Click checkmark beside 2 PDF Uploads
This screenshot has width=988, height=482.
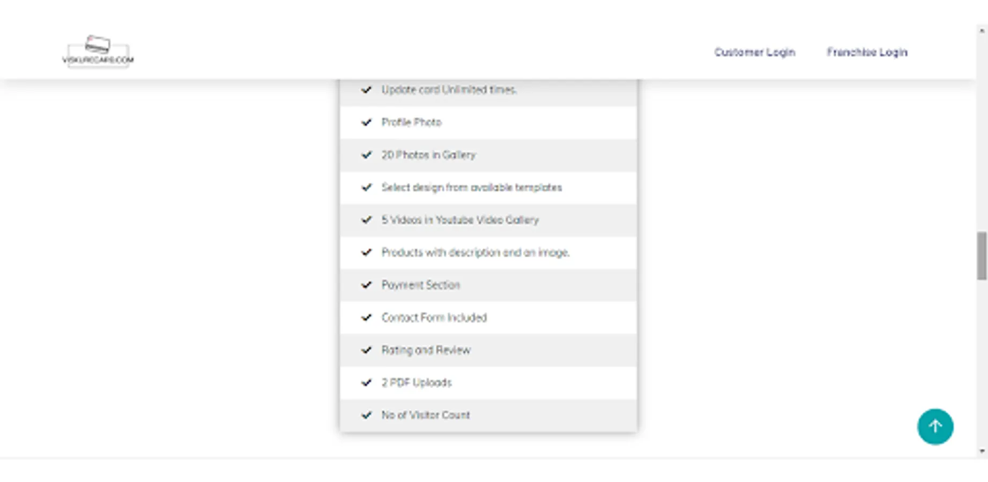tap(367, 383)
